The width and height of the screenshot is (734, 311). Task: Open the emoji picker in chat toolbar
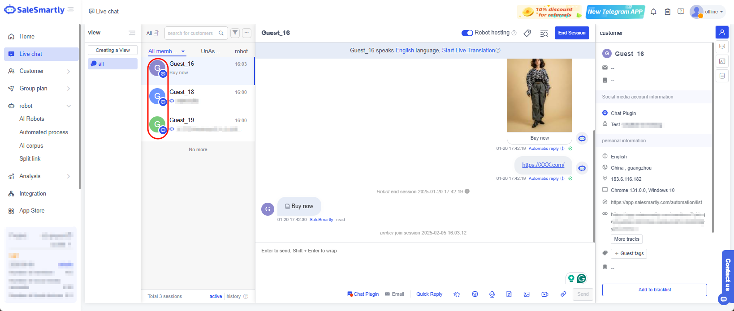click(475, 294)
